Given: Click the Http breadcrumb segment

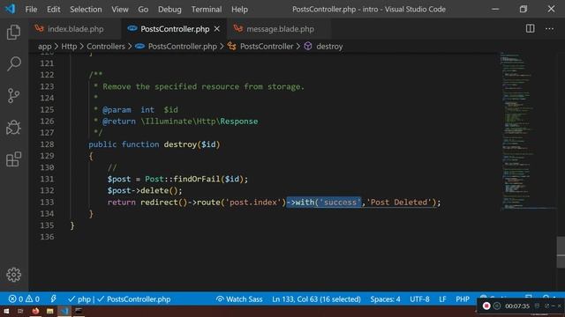Looking at the screenshot, I should 69,47.
